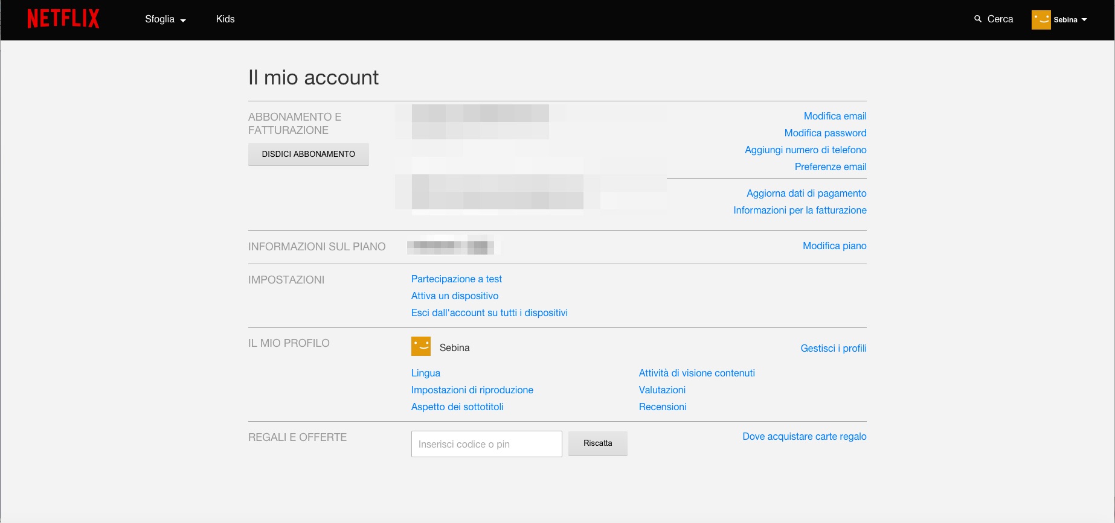Open the Kids section
Viewport: 1115px width, 523px height.
[x=225, y=19]
